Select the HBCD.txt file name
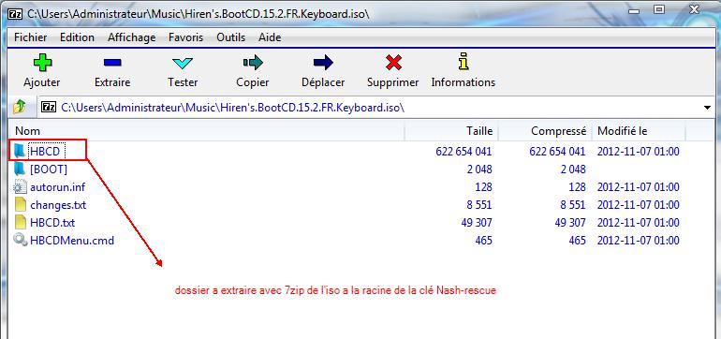 (52, 223)
